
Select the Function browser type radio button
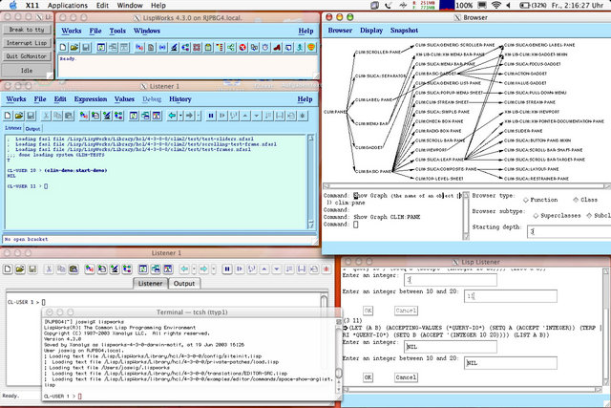pos(526,200)
